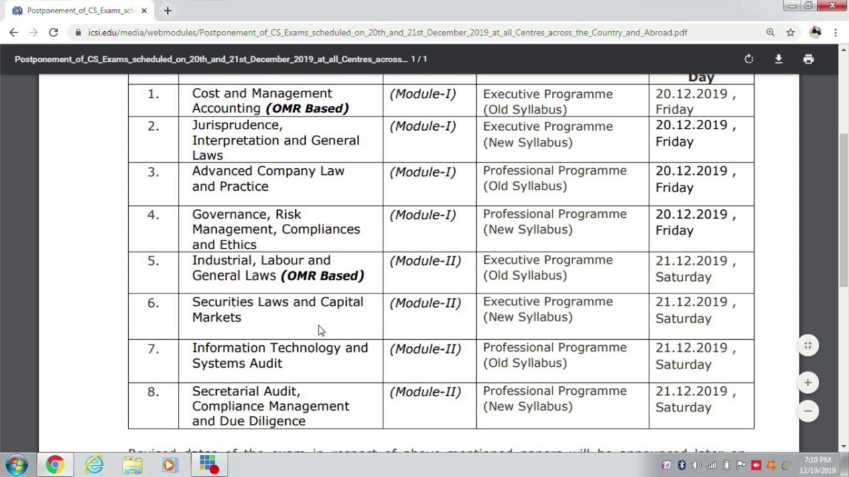Open the screen recorder app on taskbar
Viewport: 849px width, 477px height.
pos(208,464)
